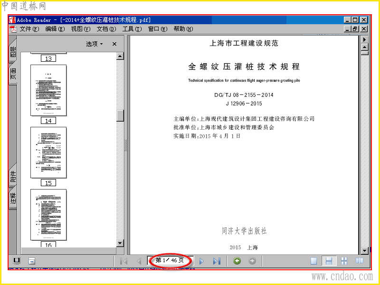This screenshot has height=285, width=380.
Task: Advance to the next page arrow
Action: pyautogui.click(x=201, y=261)
